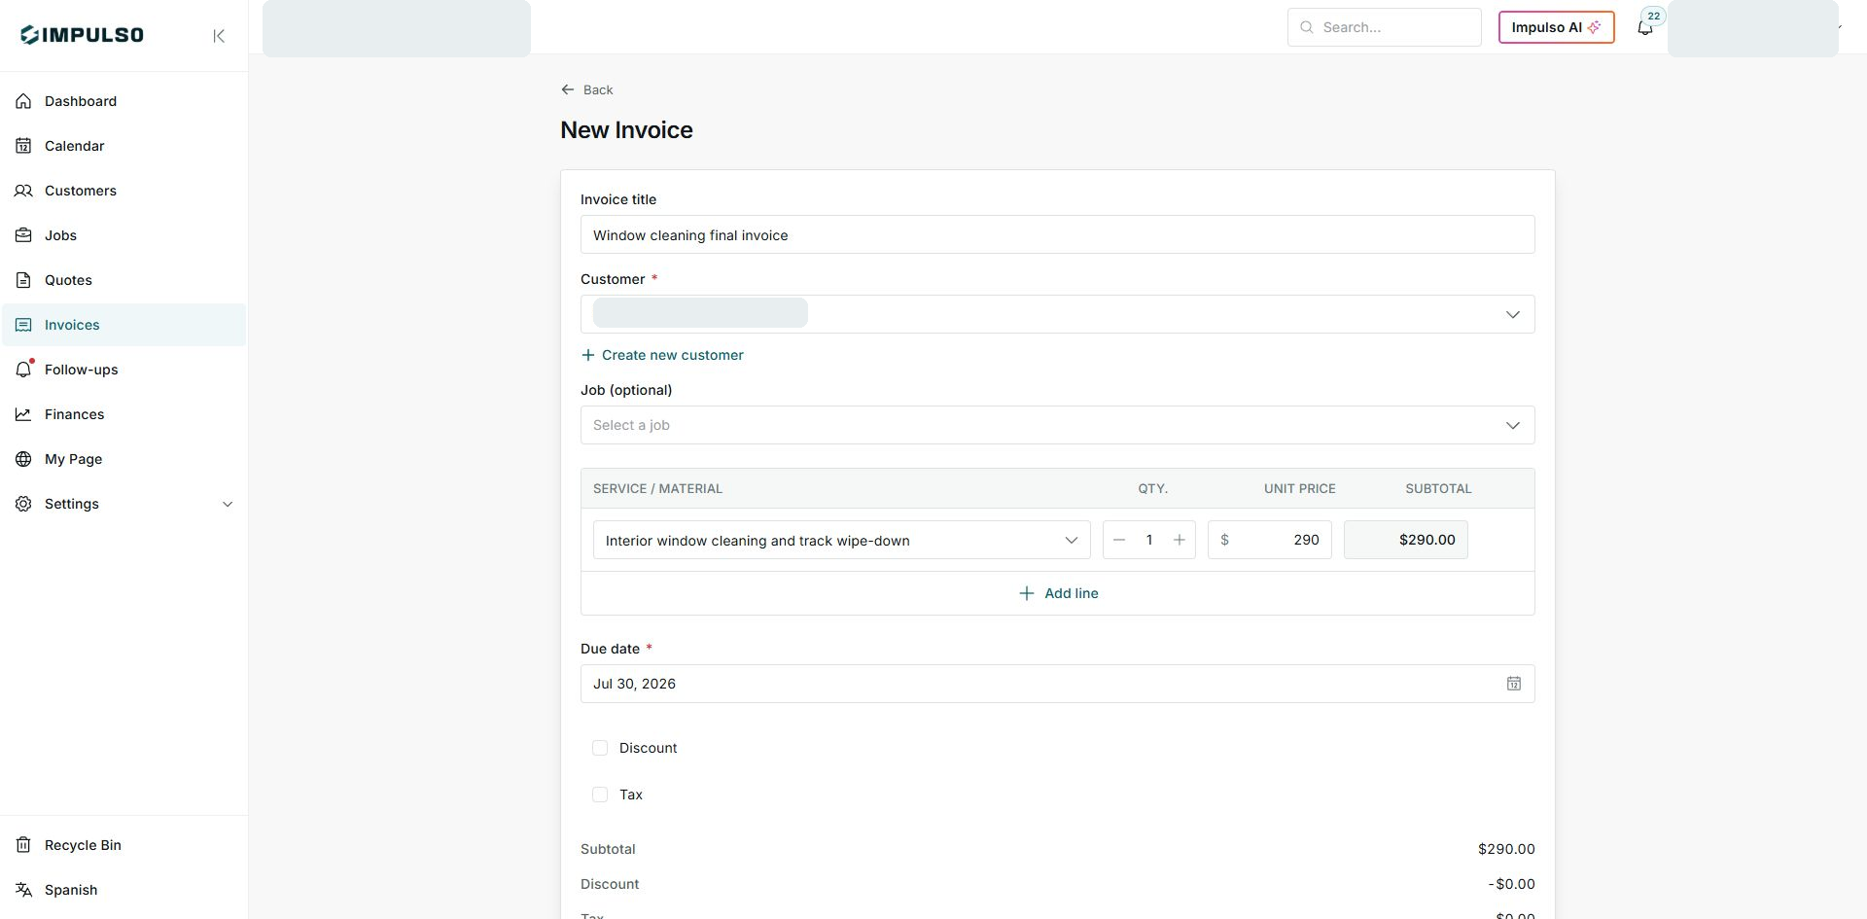Screen dimensions: 1867x919
Task: Click the UNIT PRICE column header
Action: point(1300,488)
